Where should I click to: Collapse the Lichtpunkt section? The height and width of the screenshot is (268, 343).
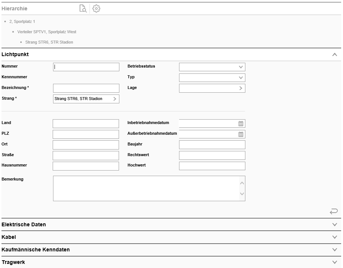point(334,55)
